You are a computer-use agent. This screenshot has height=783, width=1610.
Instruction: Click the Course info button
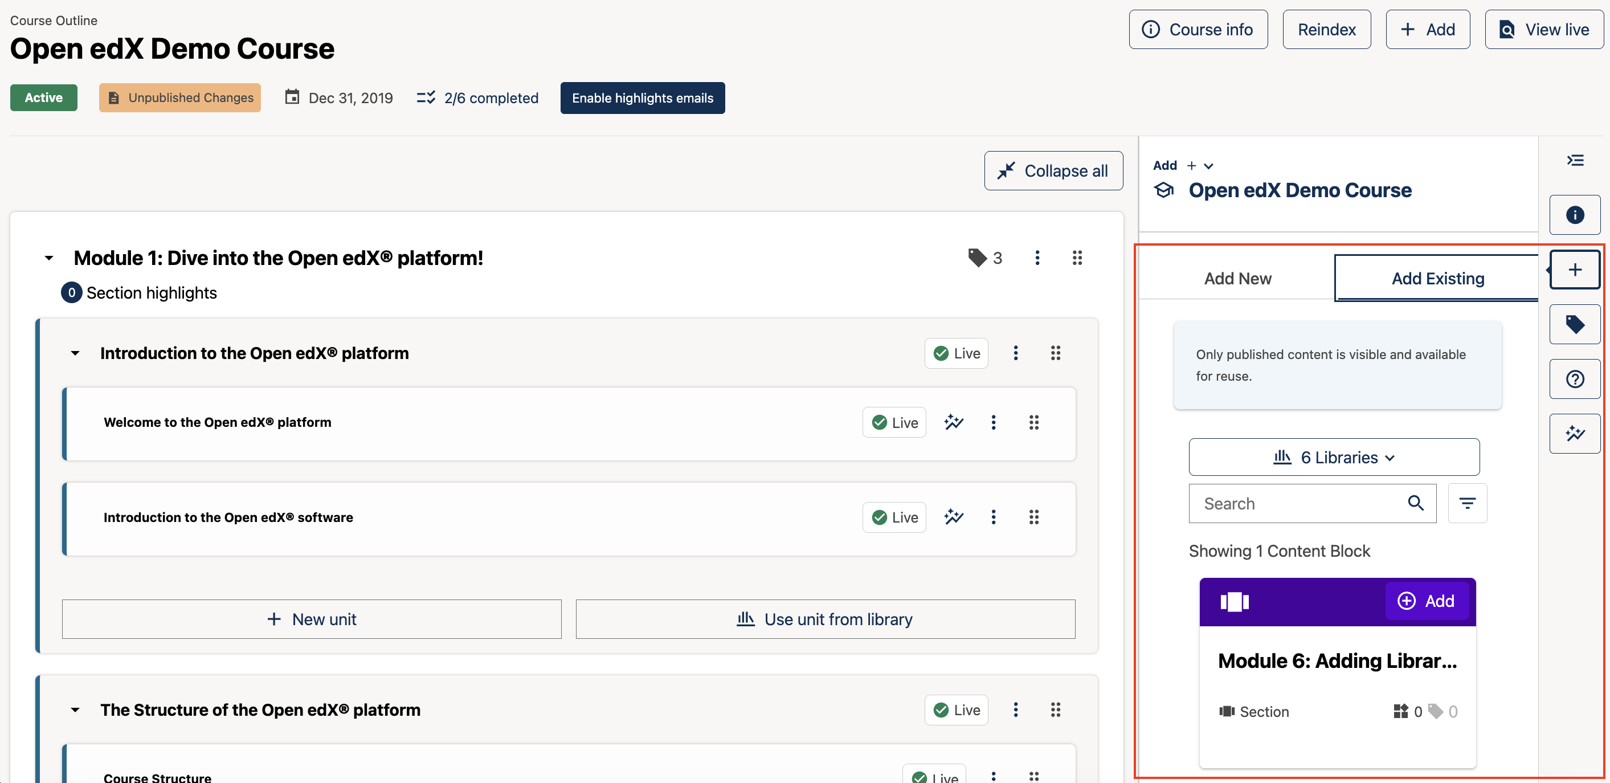pyautogui.click(x=1198, y=30)
